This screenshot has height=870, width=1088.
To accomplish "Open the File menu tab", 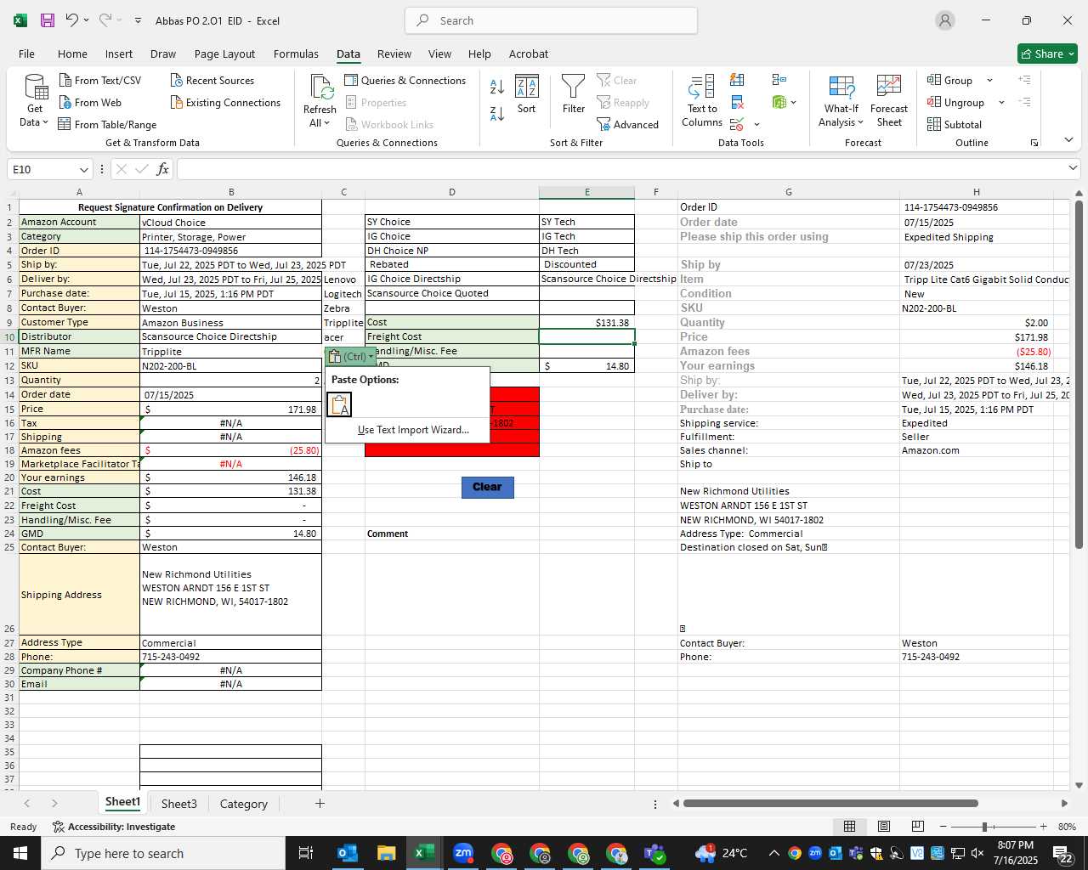I will [26, 54].
